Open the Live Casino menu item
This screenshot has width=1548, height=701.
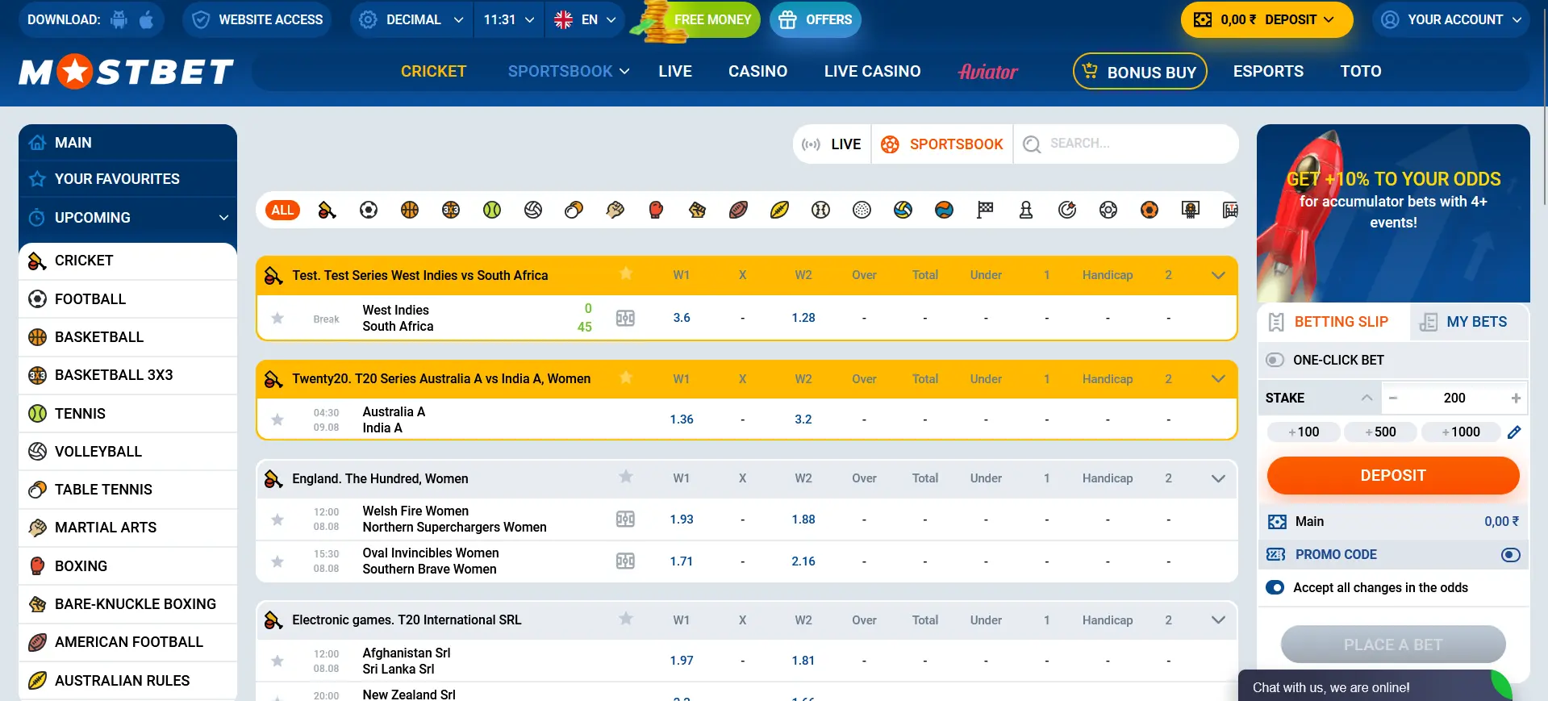tap(872, 71)
